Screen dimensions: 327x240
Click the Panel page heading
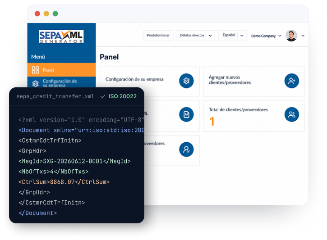109,57
